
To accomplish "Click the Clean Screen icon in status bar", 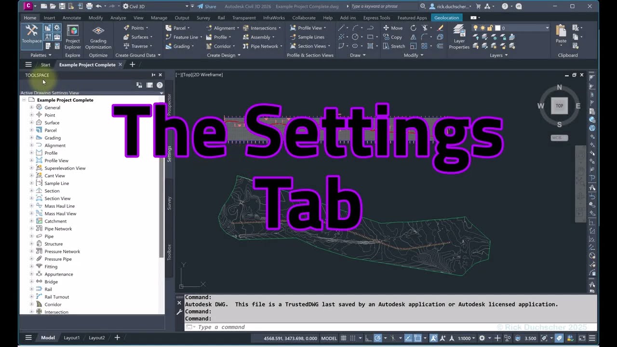I will (x=582, y=338).
